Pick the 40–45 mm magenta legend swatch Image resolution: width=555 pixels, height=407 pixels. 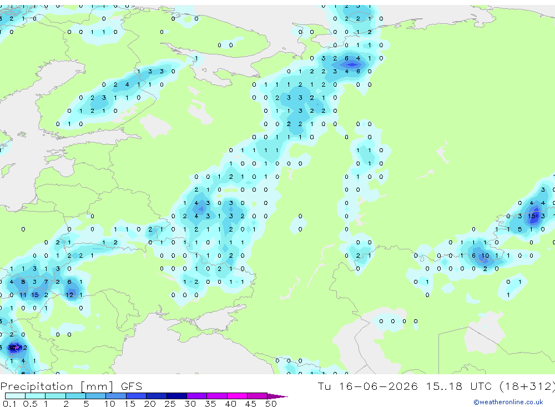coord(237,396)
